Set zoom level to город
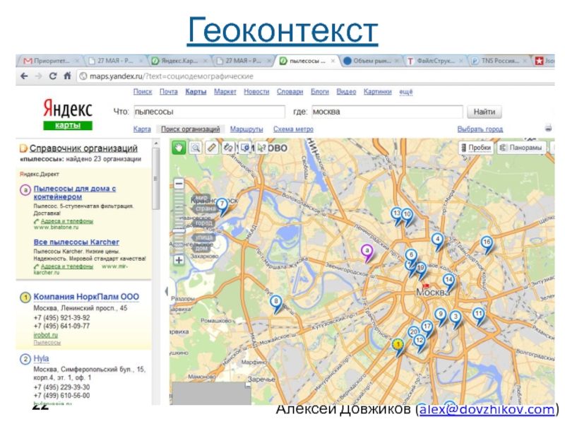The width and height of the screenshot is (565, 424). click(204, 223)
